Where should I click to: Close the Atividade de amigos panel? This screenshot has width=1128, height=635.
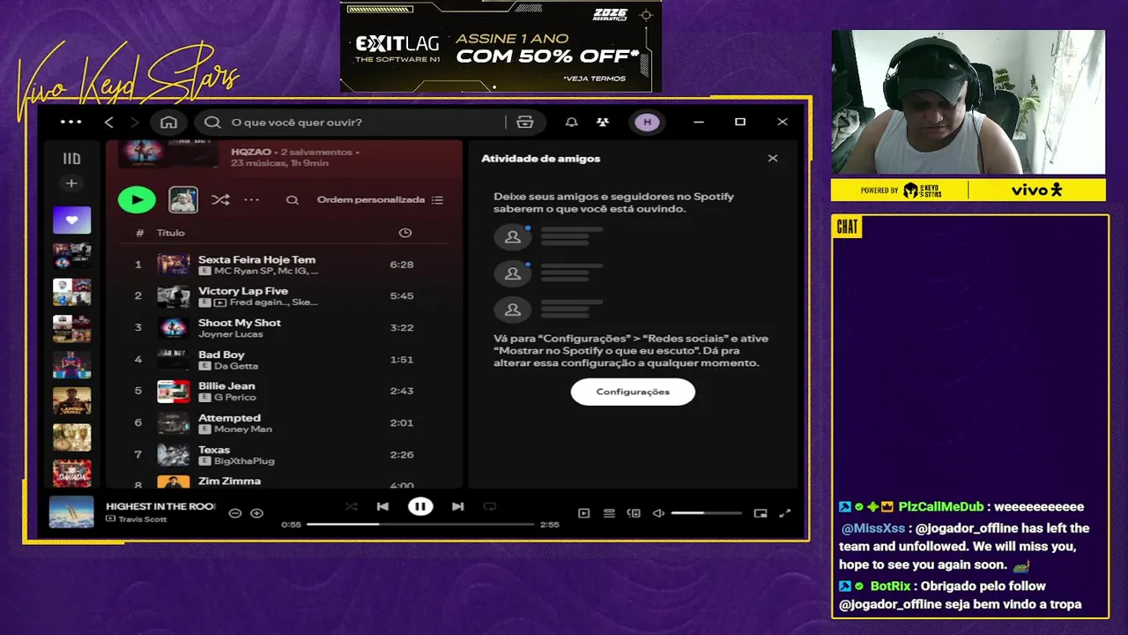point(773,159)
